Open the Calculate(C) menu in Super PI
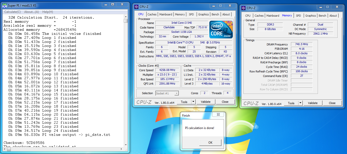 point(12,12)
